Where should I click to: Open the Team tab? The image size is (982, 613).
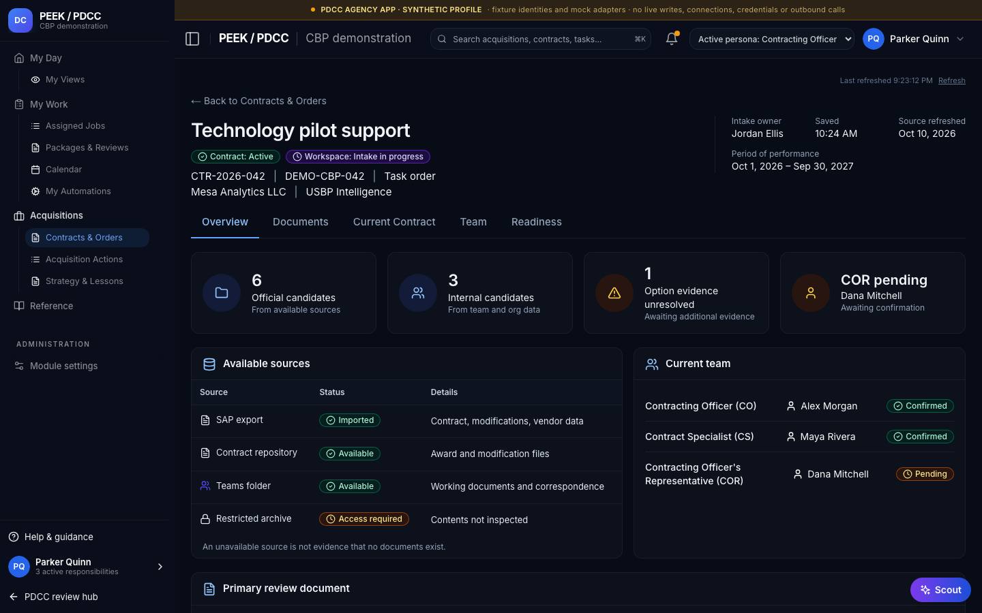pyautogui.click(x=473, y=222)
